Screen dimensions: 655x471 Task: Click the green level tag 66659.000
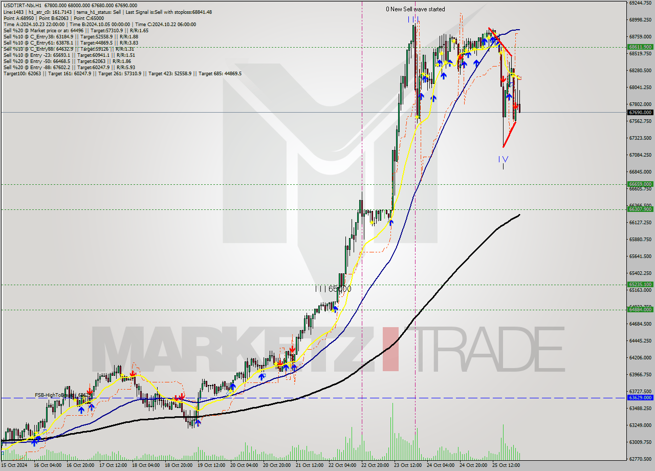coord(640,184)
